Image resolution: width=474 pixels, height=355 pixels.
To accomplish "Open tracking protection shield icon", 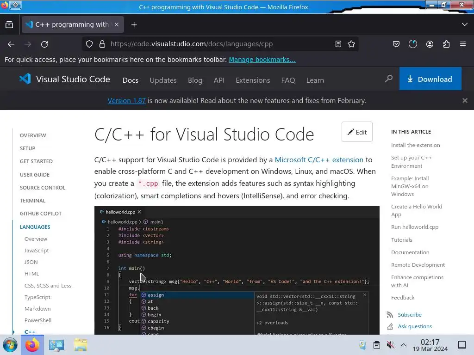I will coord(89,44).
